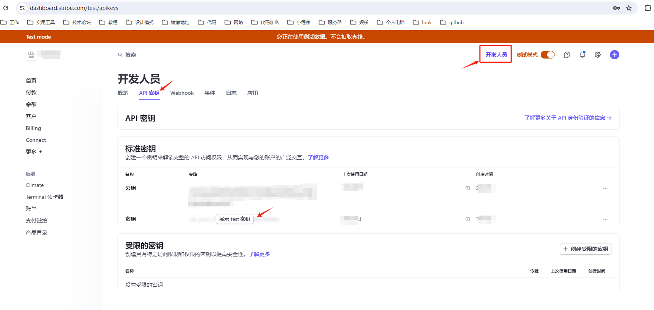Open the 娱乐 bookmarks folder
654x310 pixels.
pyautogui.click(x=359, y=22)
